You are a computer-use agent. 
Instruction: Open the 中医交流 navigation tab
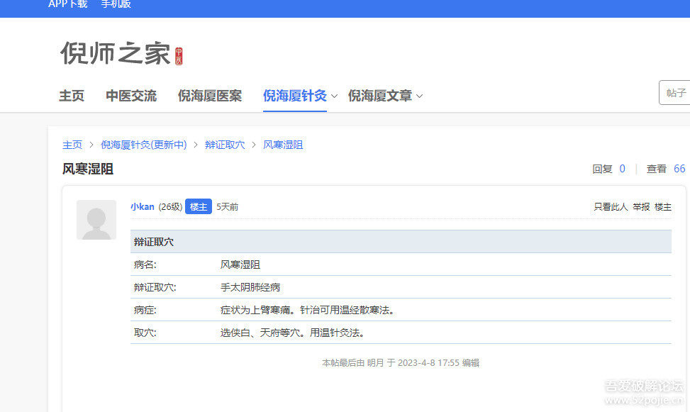(x=131, y=96)
